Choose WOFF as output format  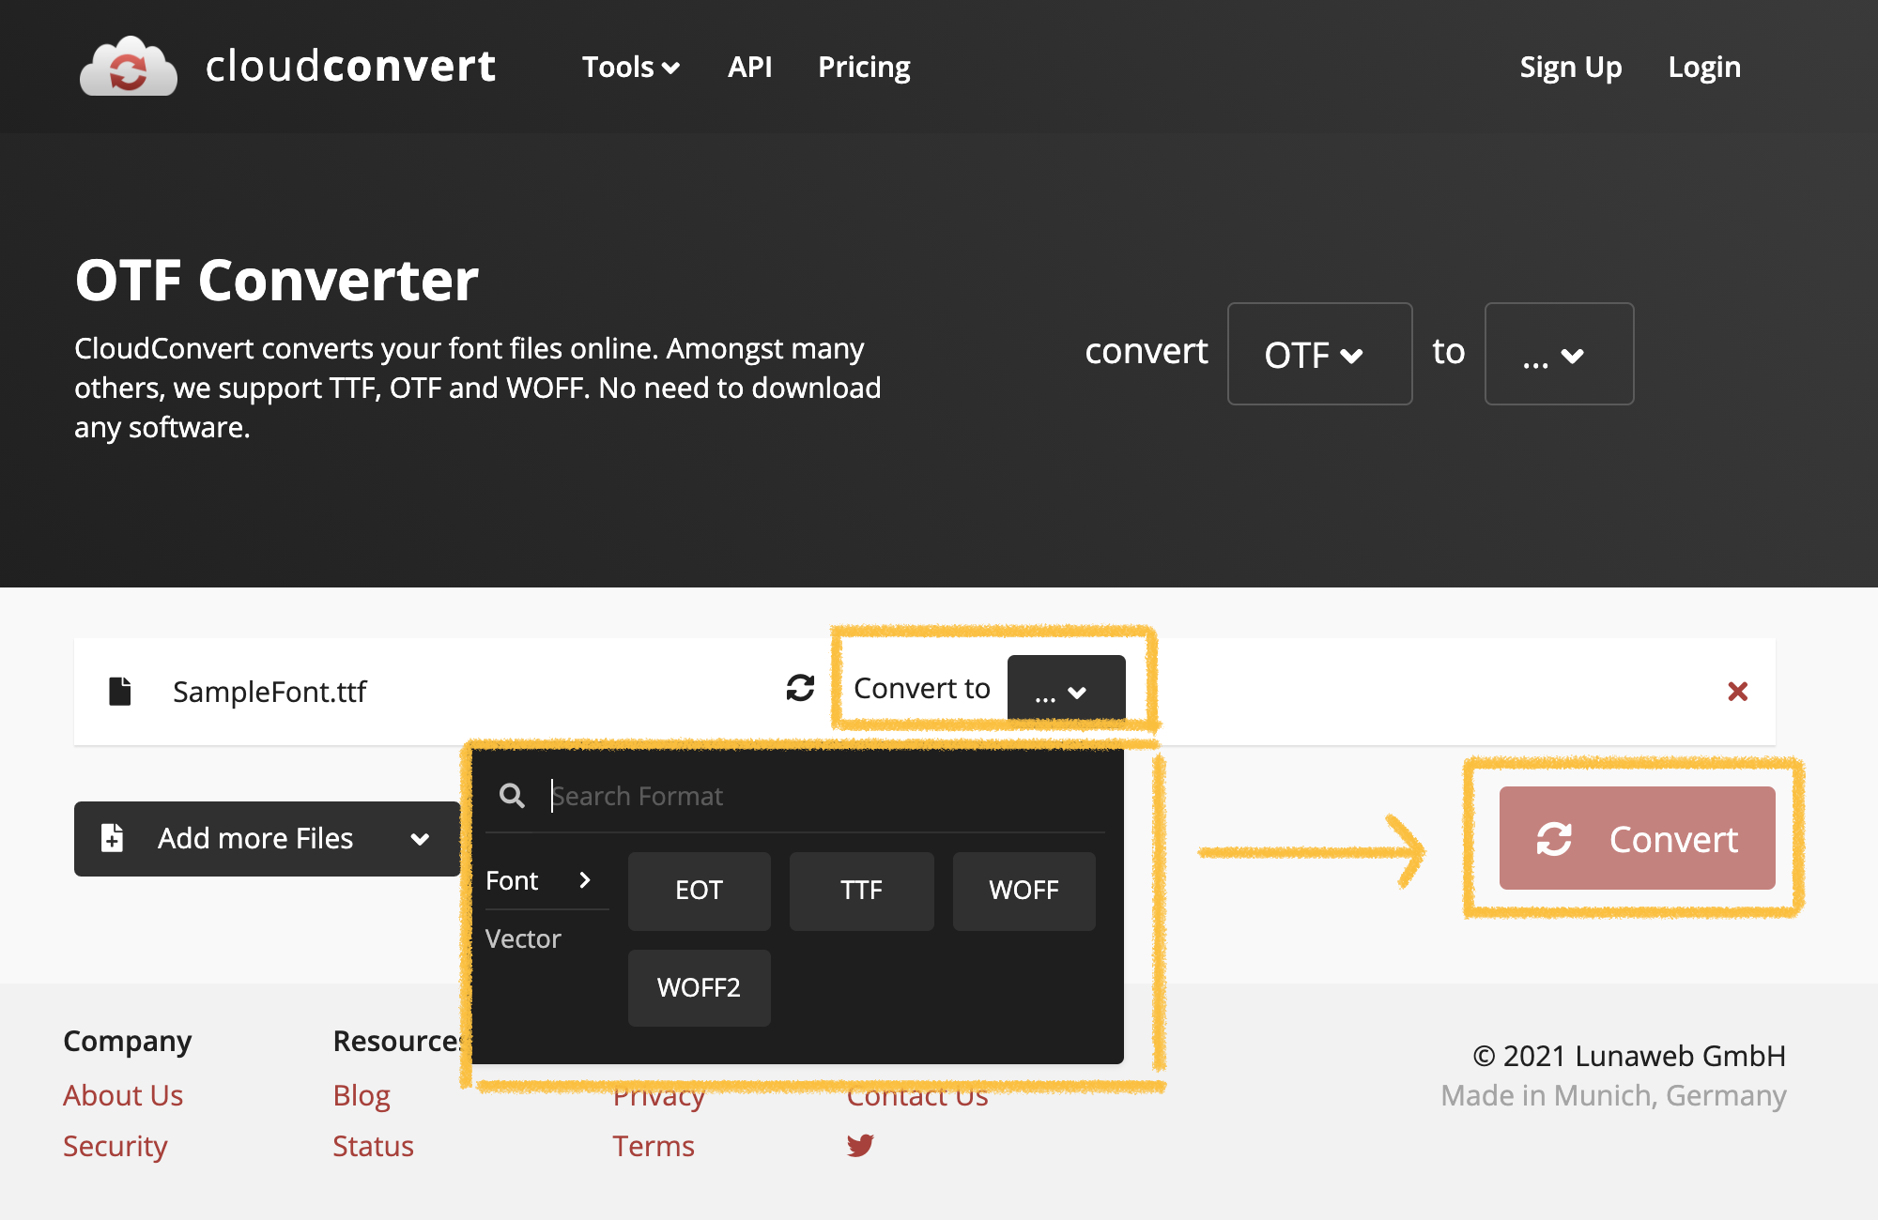1024,891
